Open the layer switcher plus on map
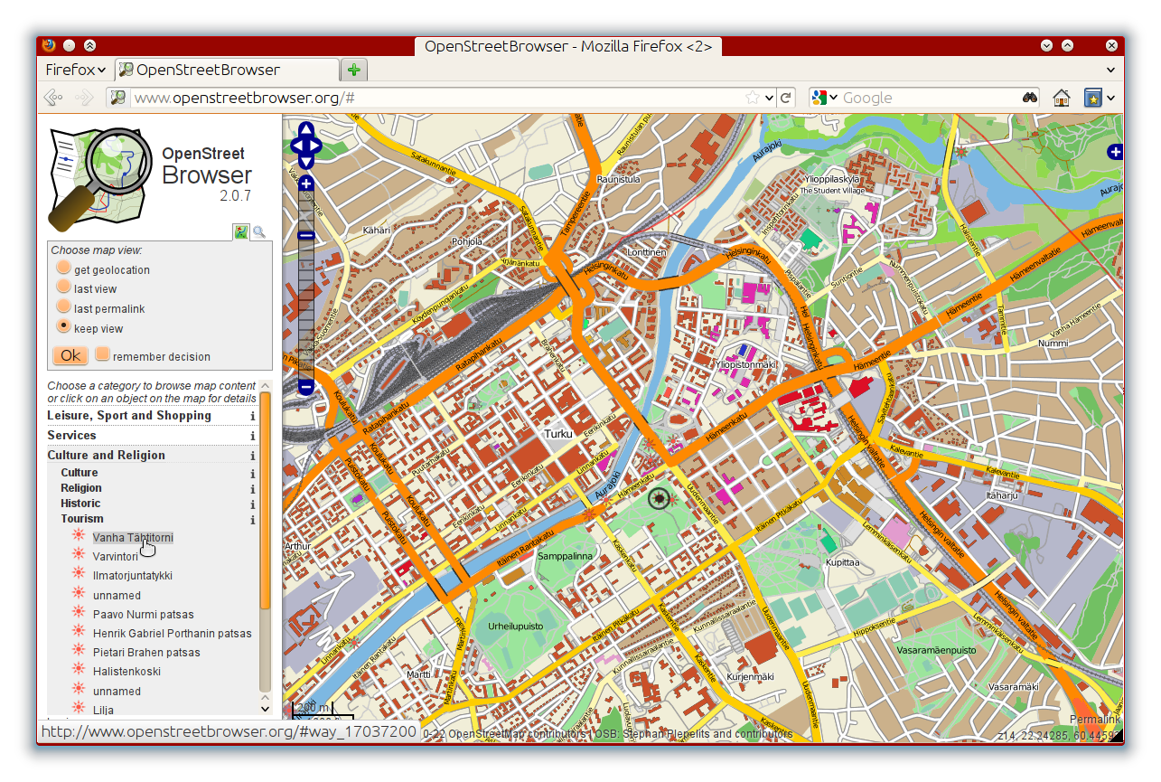The height and width of the screenshot is (782, 1161). [1116, 152]
